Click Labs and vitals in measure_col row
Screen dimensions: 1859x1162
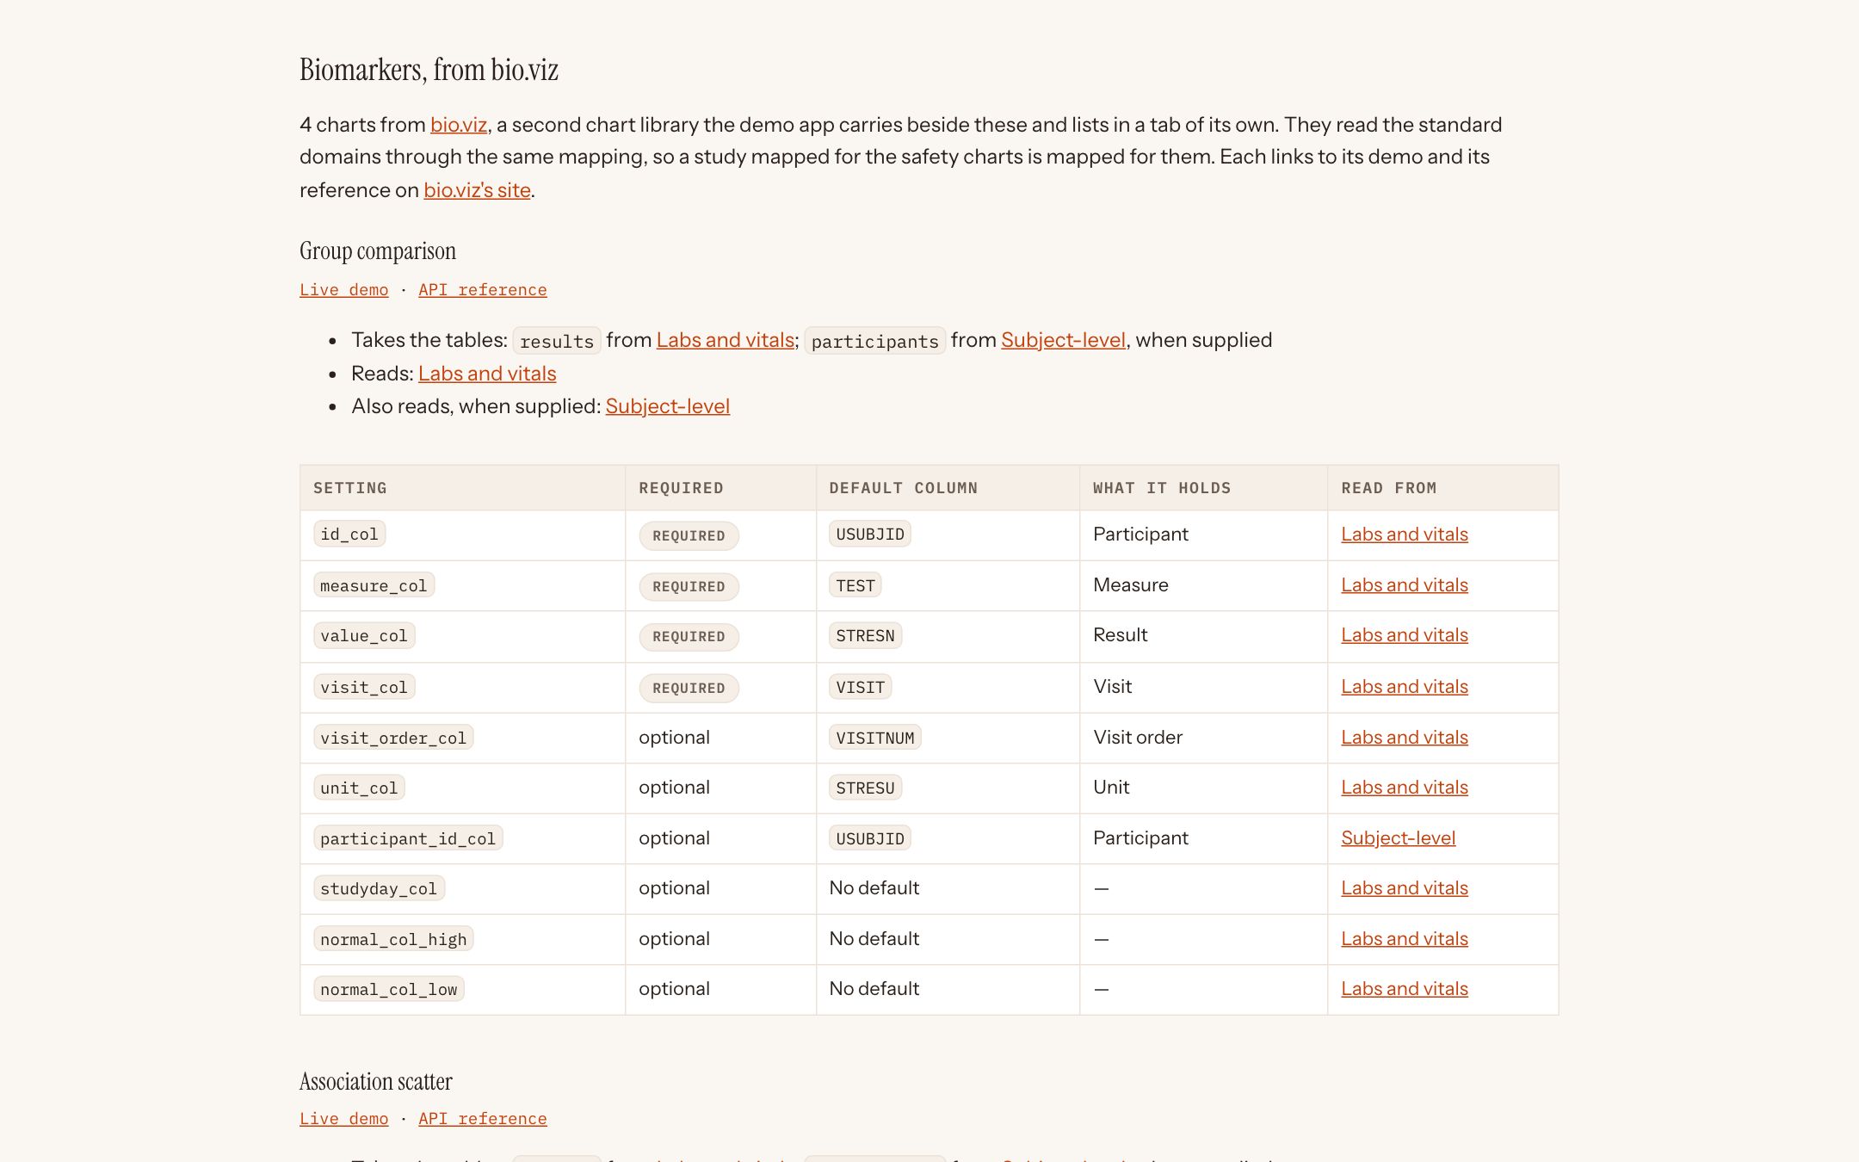1405,585
